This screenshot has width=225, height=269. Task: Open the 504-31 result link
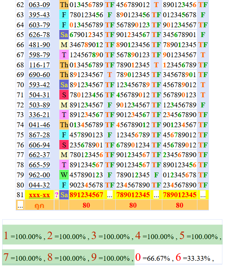39,95
